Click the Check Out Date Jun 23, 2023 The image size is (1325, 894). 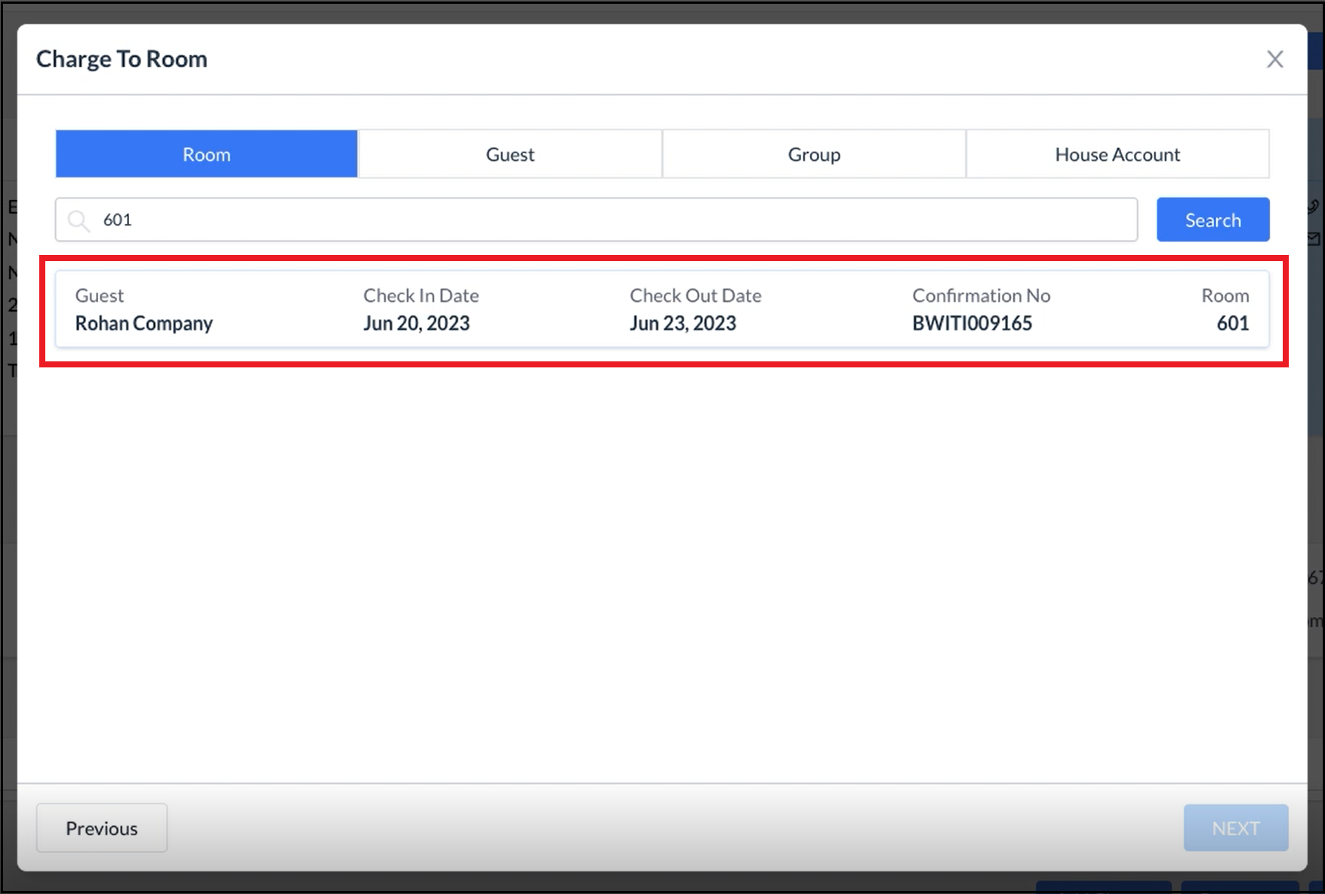[x=683, y=323]
